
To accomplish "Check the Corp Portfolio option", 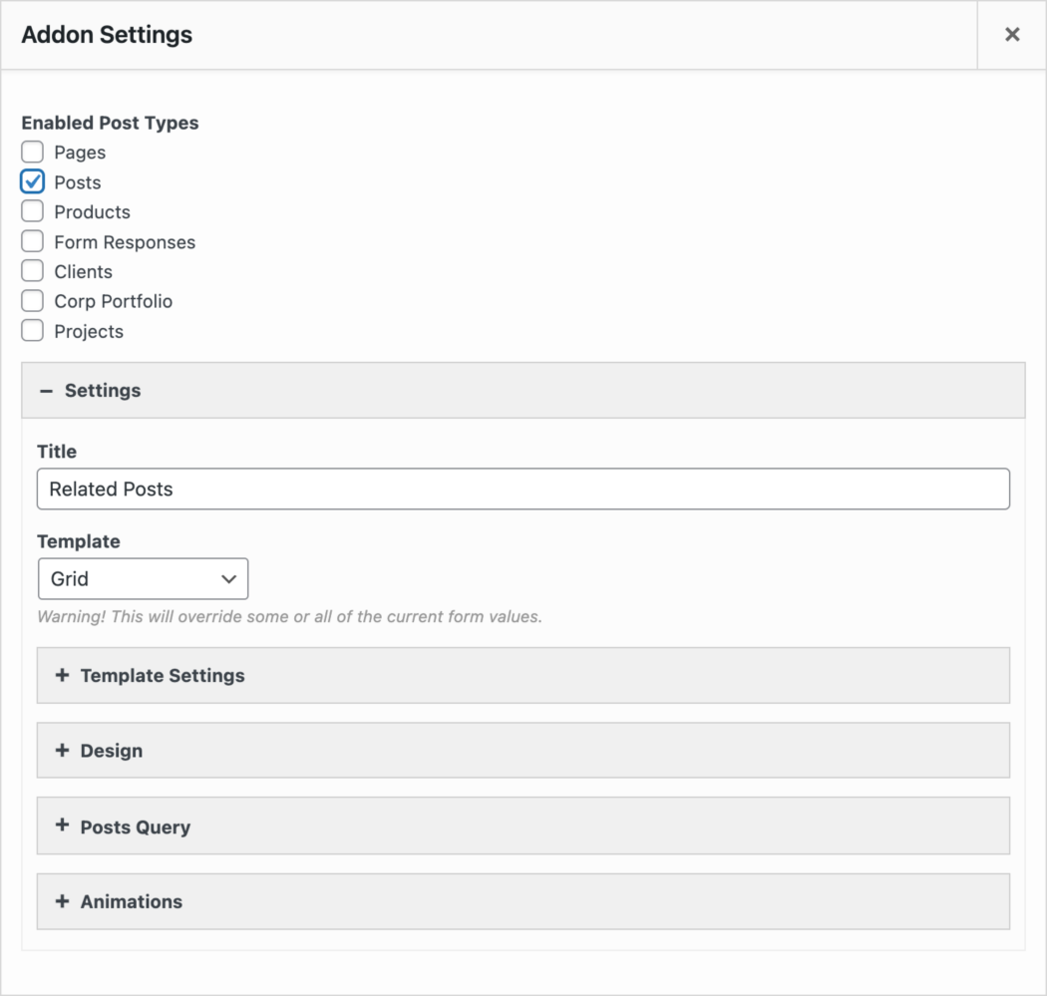I will [x=33, y=300].
